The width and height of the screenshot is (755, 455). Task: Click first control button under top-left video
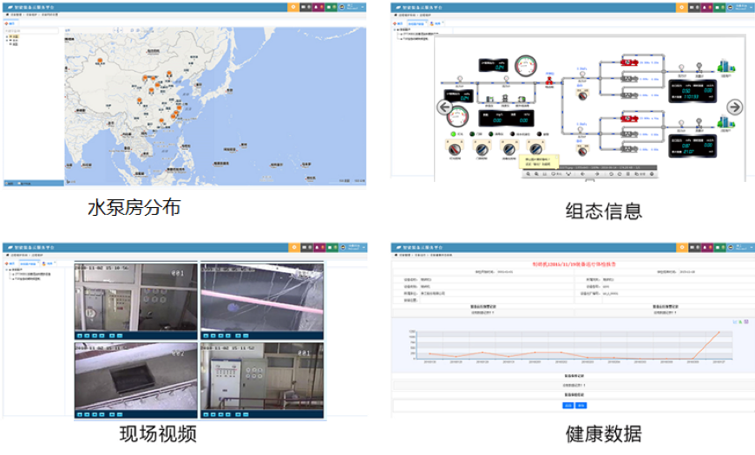[x=80, y=335]
